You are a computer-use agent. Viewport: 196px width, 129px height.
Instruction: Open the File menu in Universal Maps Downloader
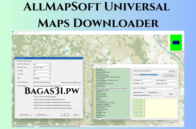tap(93, 67)
